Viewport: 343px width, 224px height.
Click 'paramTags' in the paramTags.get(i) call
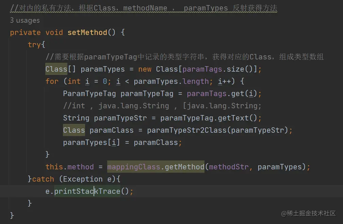[207, 94]
